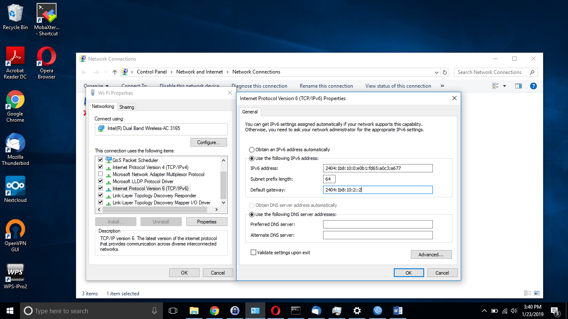568x319 pixels.
Task: Click the Preferred DNS server field
Action: [x=378, y=224]
